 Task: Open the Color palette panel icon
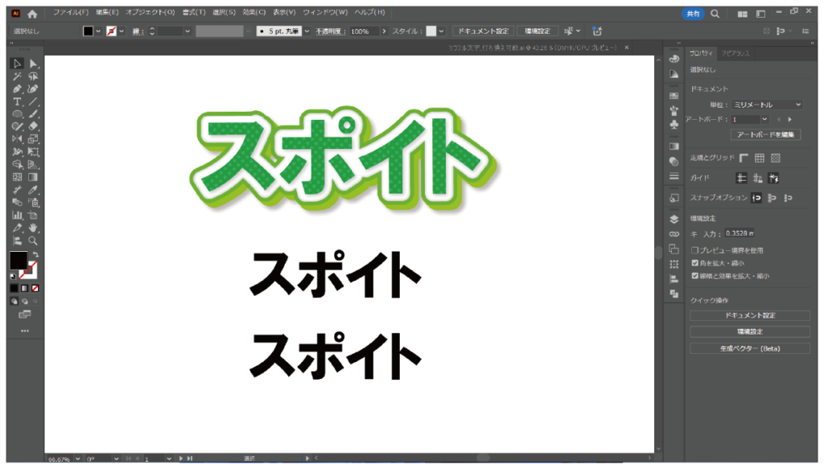pos(674,60)
